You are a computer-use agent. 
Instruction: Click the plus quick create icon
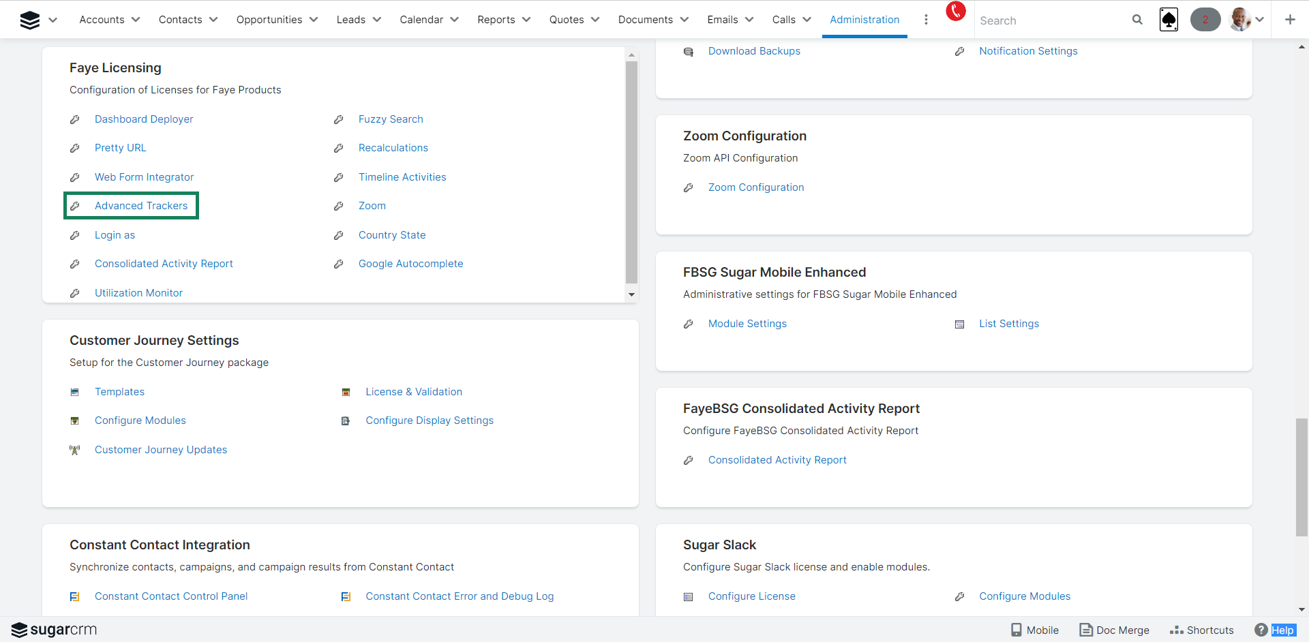click(x=1290, y=20)
